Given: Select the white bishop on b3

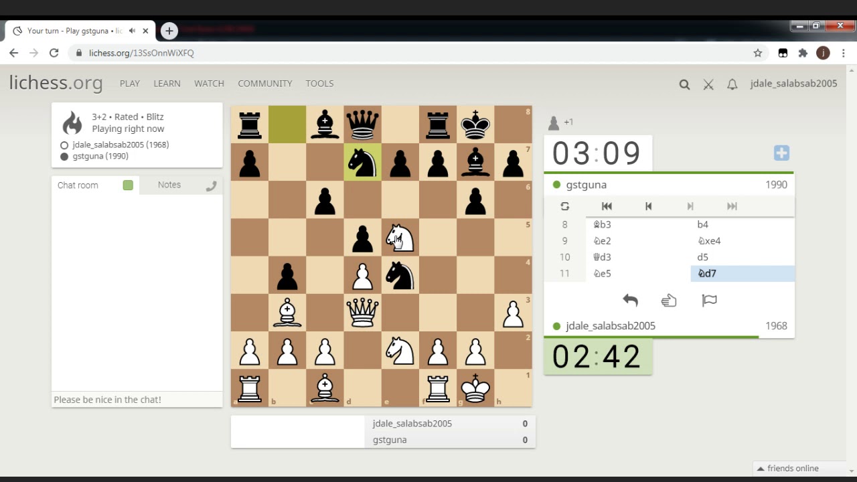Looking at the screenshot, I should click(287, 313).
